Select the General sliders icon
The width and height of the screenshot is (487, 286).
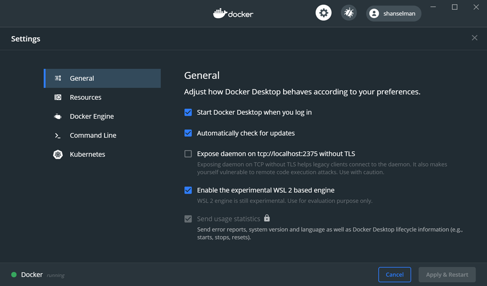[58, 78]
